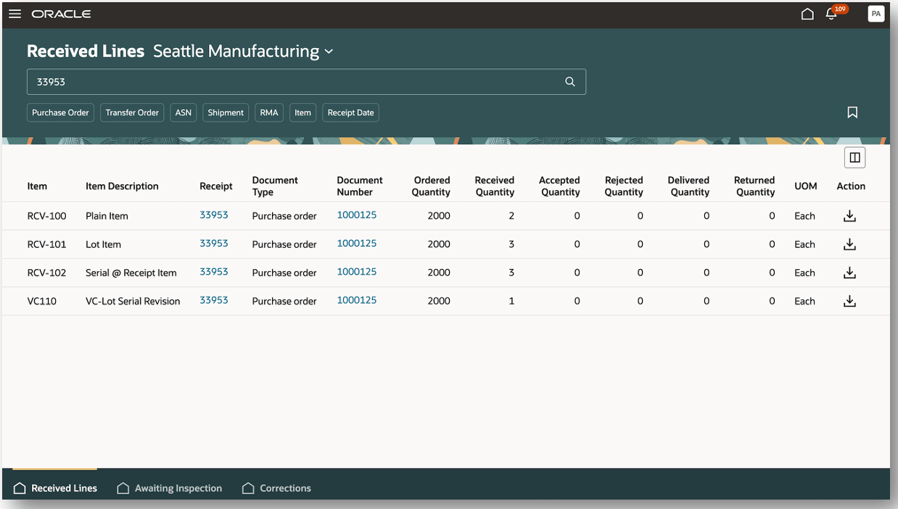Open the Receipt Date filter

pyautogui.click(x=350, y=112)
